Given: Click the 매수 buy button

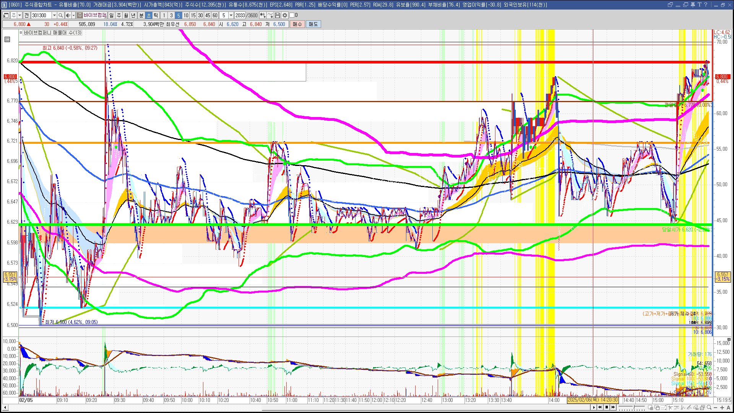Looking at the screenshot, I should pyautogui.click(x=297, y=24).
